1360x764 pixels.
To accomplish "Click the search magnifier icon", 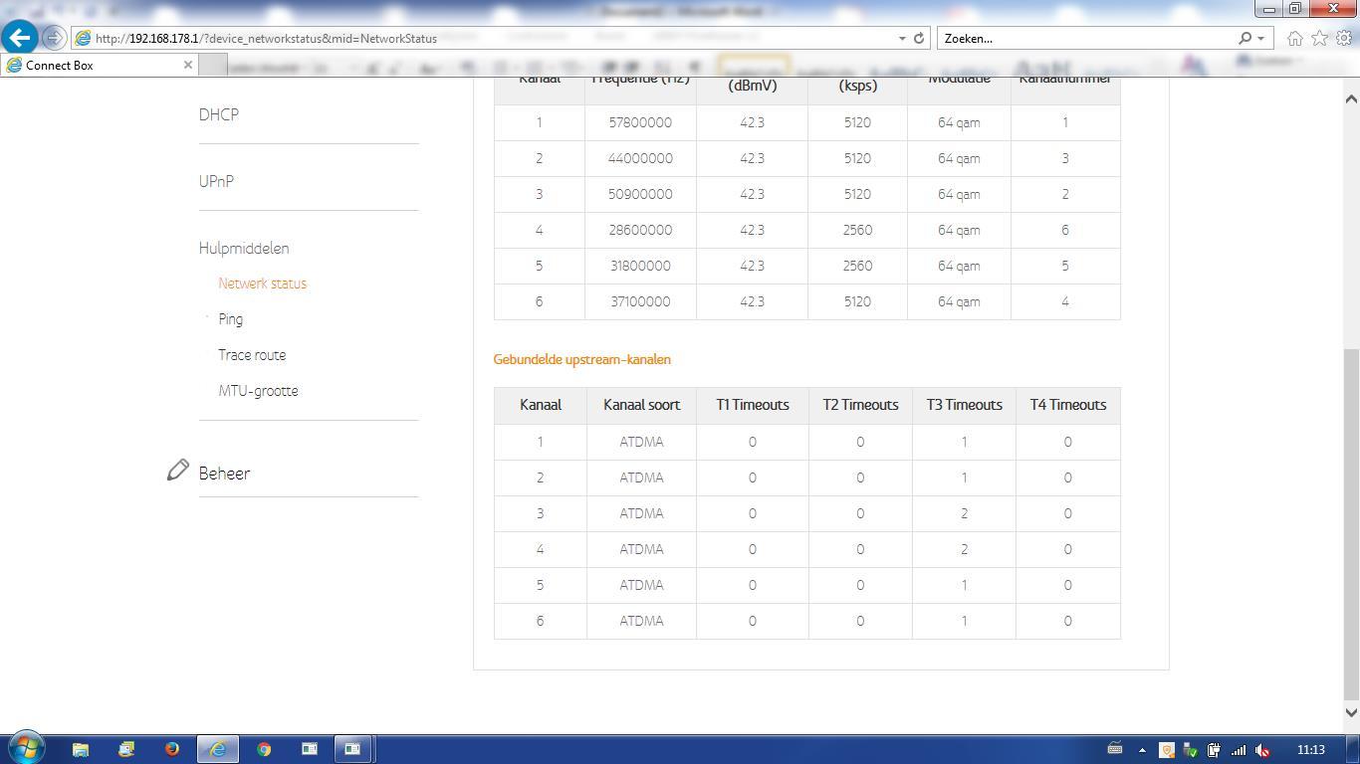I will (x=1245, y=38).
